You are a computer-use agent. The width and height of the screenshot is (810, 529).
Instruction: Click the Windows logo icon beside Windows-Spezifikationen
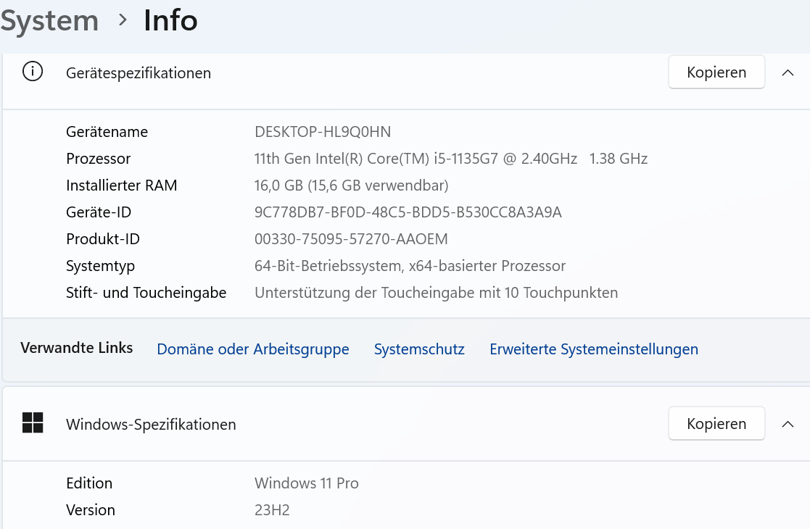click(33, 422)
